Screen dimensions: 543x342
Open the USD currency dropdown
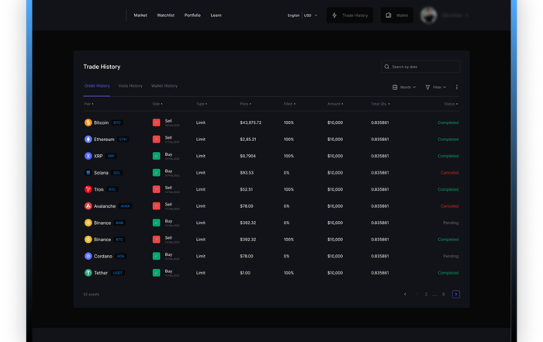pos(310,16)
